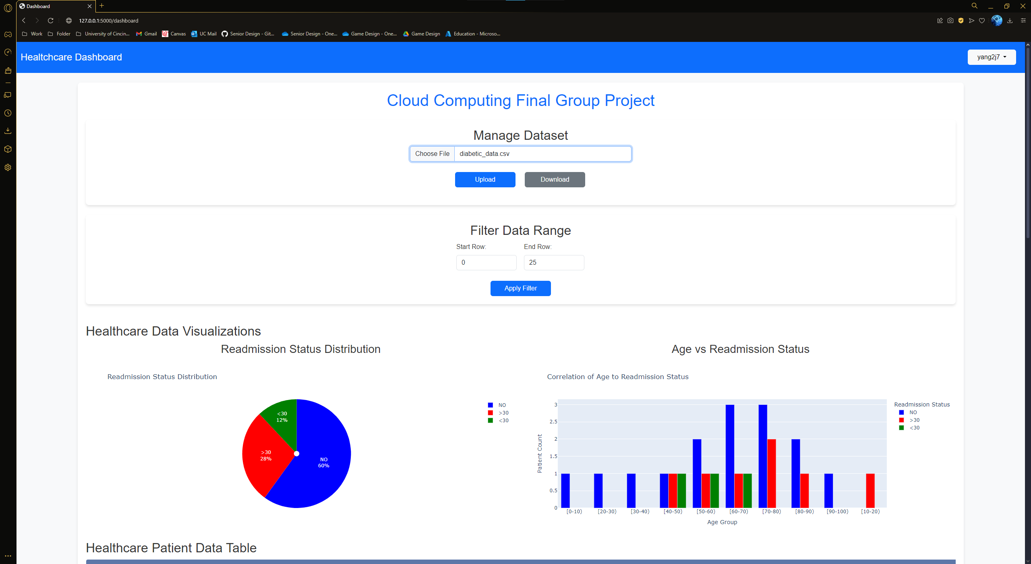The height and width of the screenshot is (564, 1031).
Task: Click the Apply Filter button
Action: coord(520,288)
